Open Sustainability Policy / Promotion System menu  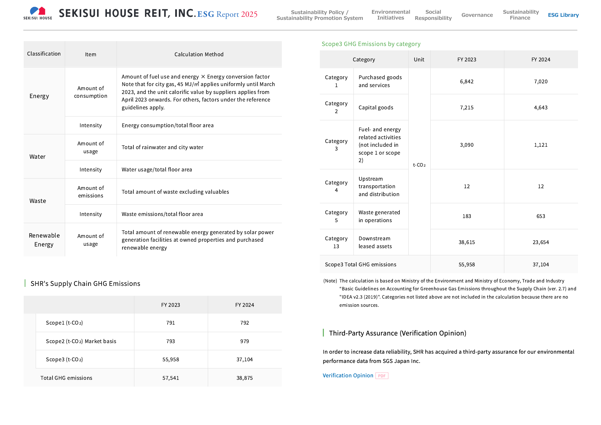320,15
